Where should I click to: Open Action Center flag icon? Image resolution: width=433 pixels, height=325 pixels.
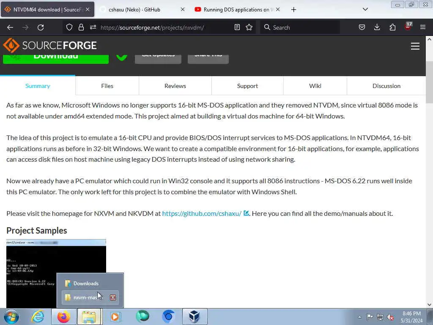pos(370,317)
